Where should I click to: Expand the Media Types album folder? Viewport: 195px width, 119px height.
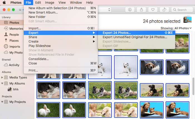(2, 77)
